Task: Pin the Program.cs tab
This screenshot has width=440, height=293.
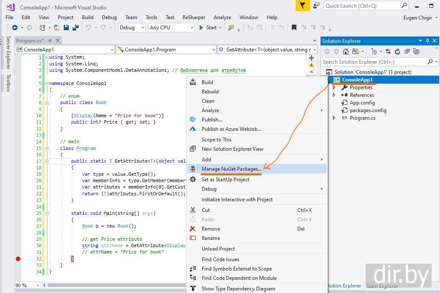Action: [50, 41]
